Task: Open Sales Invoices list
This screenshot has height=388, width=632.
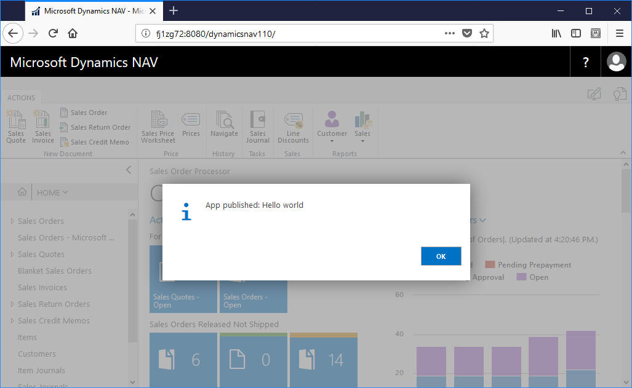Action: 42,288
